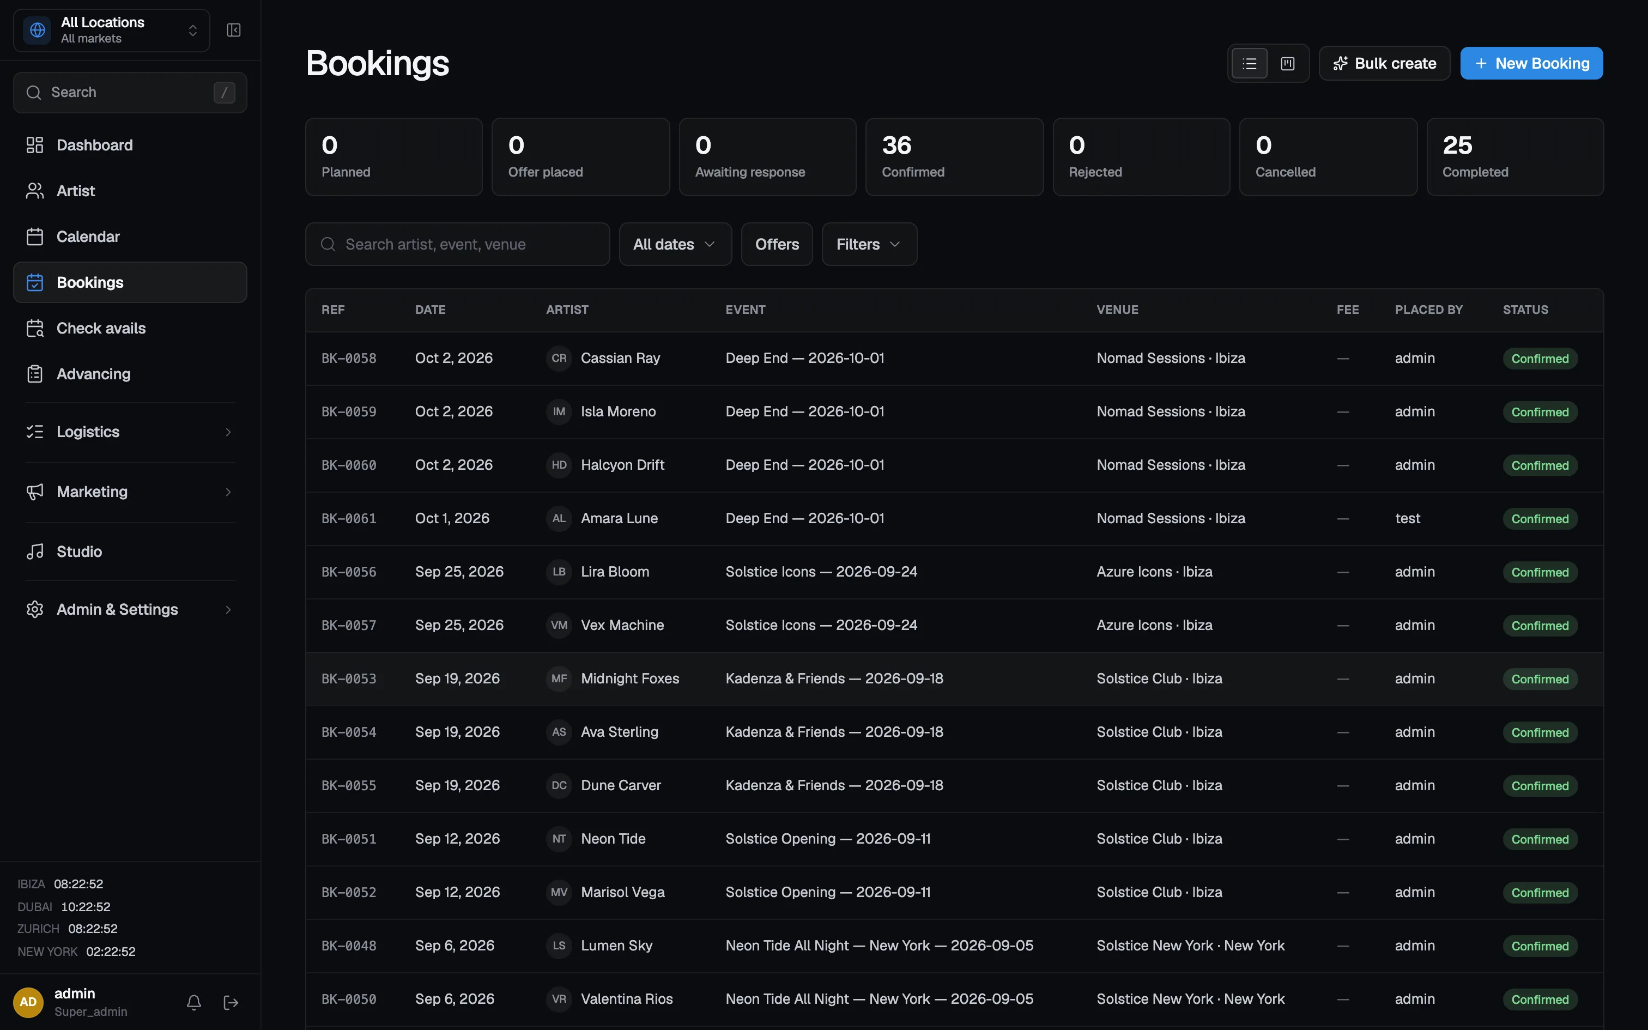
Task: Open the All dates dropdown
Action: coord(675,244)
